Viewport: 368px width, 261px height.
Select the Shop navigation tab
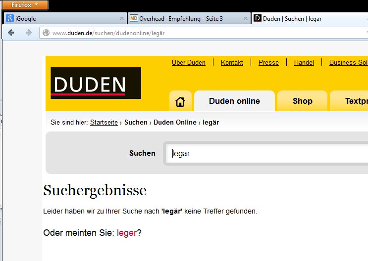[302, 101]
